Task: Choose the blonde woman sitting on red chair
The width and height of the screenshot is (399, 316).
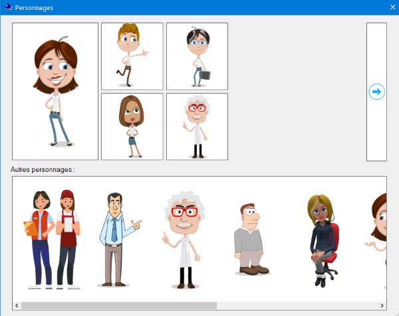Action: click(323, 239)
